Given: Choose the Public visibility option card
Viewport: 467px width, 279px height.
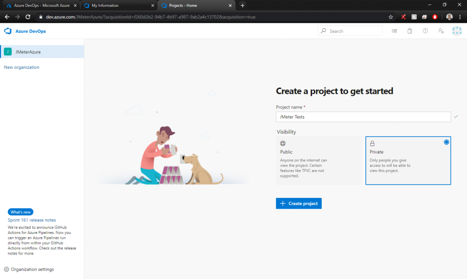Looking at the screenshot, I should click(319, 160).
